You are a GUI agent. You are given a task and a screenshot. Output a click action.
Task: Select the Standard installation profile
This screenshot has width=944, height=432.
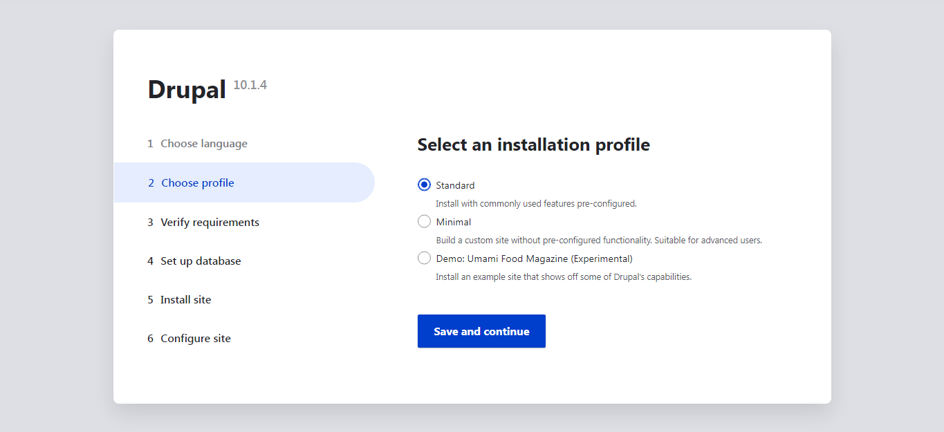tap(424, 185)
